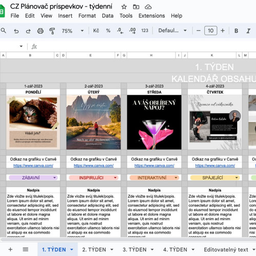Open the move to folder icon
The height and width of the screenshot is (256, 256).
point(136,7)
